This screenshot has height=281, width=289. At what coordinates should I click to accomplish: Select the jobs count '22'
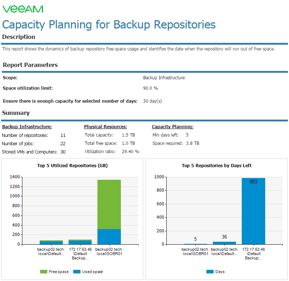pos(63,143)
